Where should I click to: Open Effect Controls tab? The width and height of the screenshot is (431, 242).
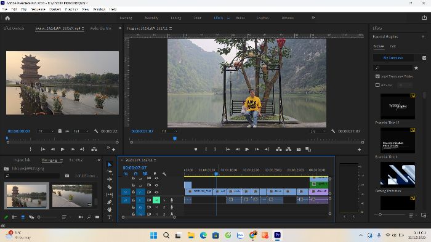14,28
